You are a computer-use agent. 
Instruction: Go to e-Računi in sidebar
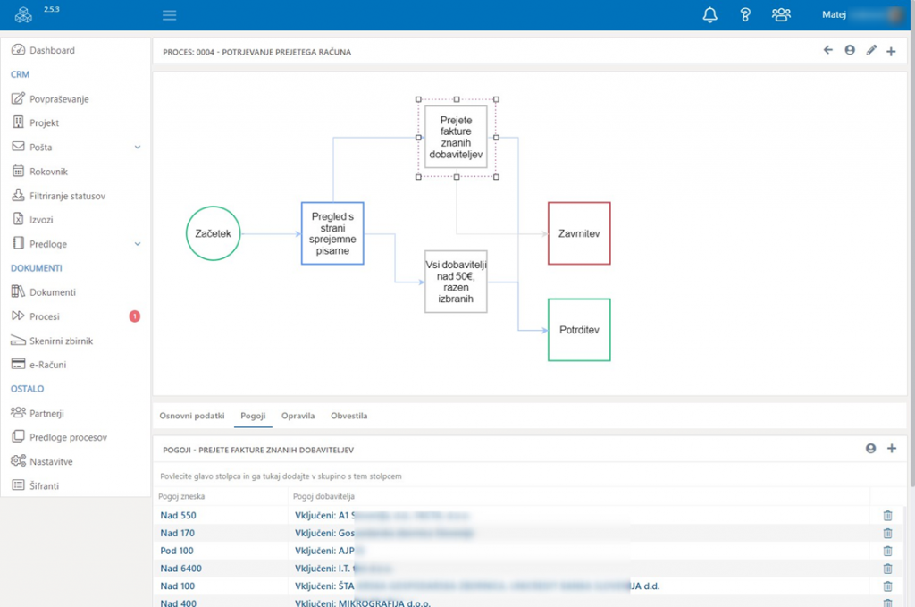(x=47, y=365)
